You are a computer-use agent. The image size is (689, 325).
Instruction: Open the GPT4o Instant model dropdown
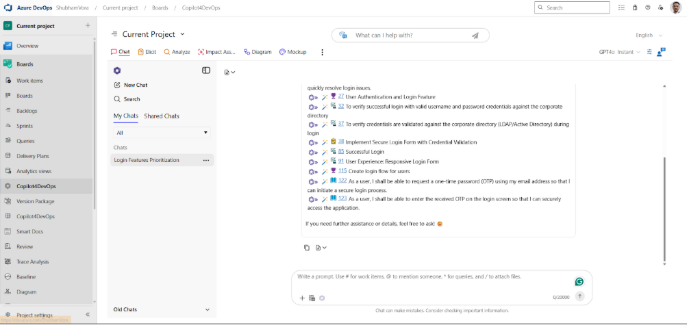click(620, 52)
